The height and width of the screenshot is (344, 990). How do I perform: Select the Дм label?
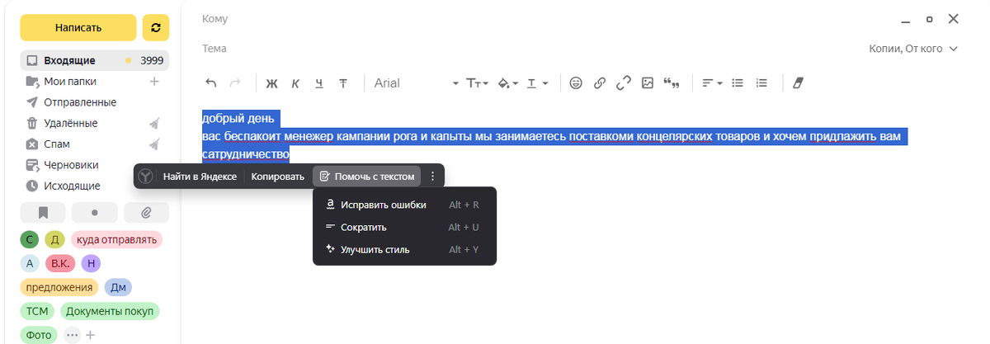pyautogui.click(x=118, y=287)
